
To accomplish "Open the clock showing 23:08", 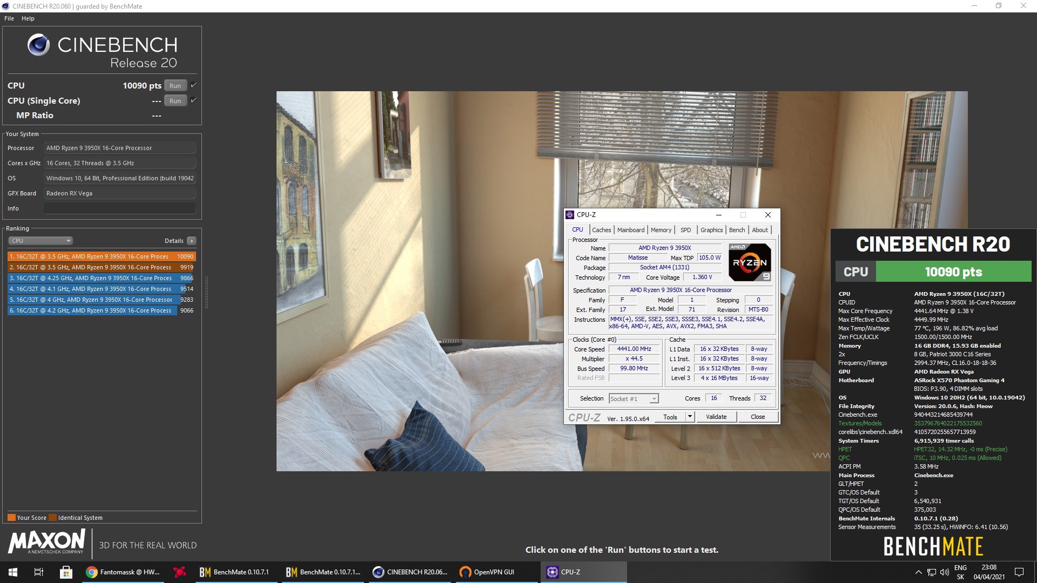I will click(989, 572).
